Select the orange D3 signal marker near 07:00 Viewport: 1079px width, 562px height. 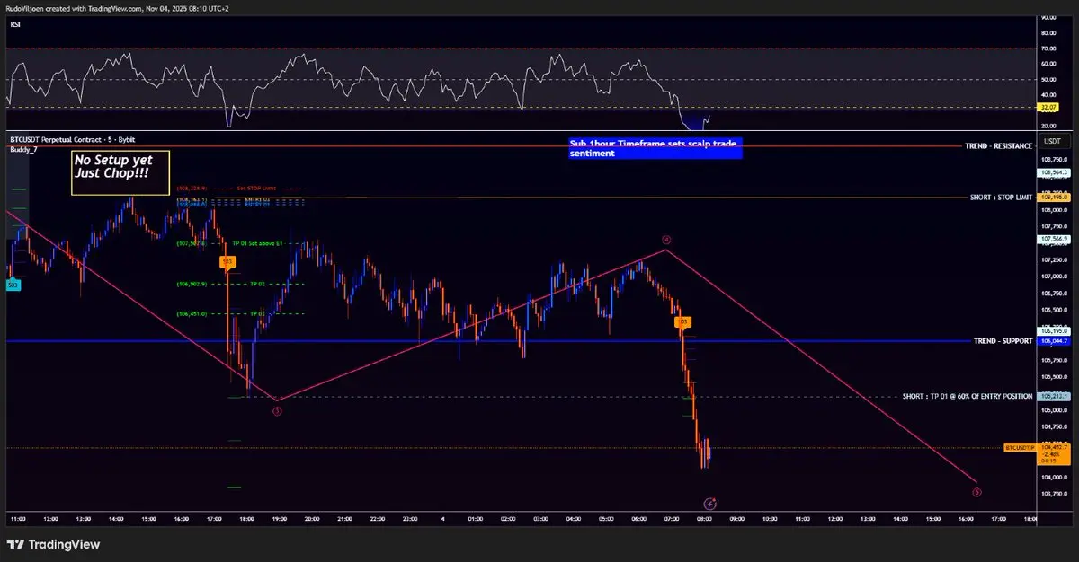pos(683,321)
